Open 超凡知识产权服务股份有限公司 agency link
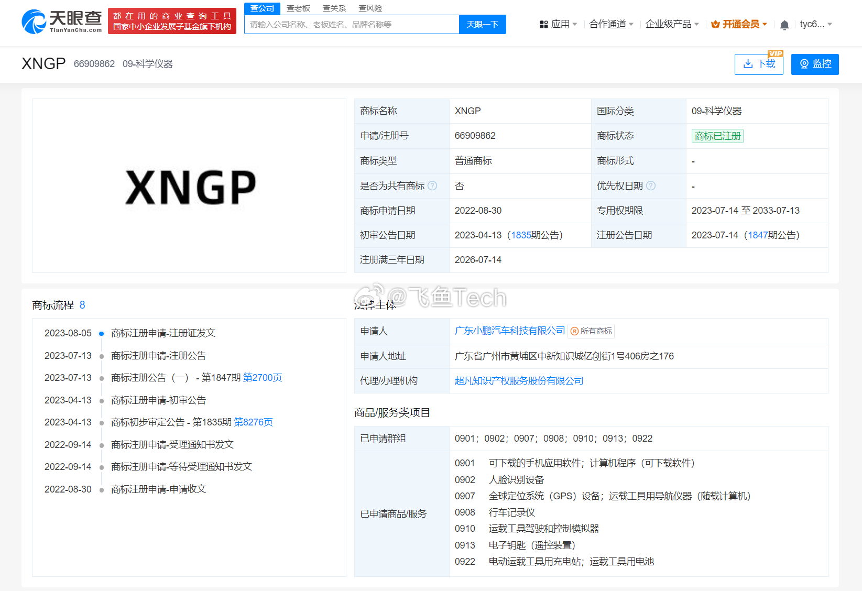Image resolution: width=862 pixels, height=591 pixels. [x=519, y=381]
